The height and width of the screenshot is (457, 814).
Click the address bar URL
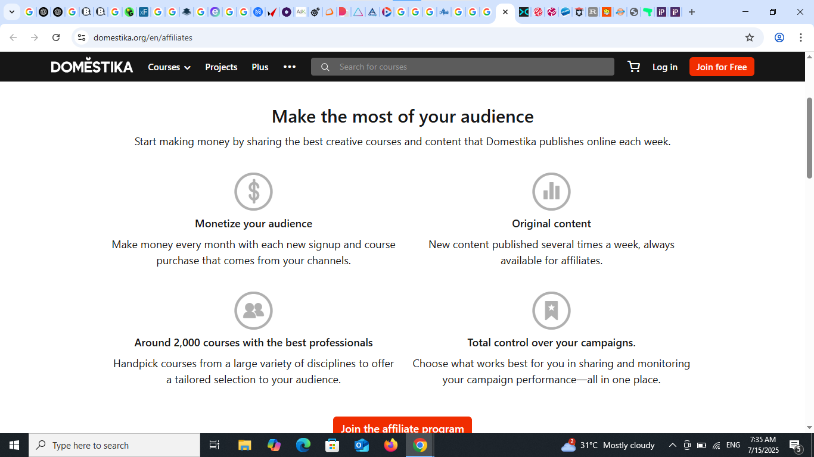click(x=143, y=37)
